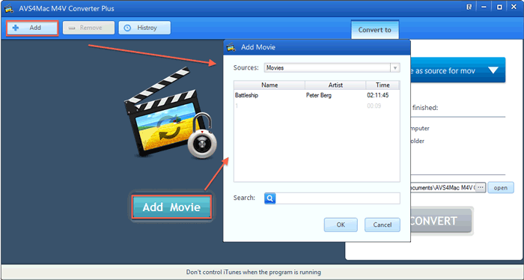524x280 pixels.
Task: Select Peter Berg artist cell
Action: [x=319, y=96]
